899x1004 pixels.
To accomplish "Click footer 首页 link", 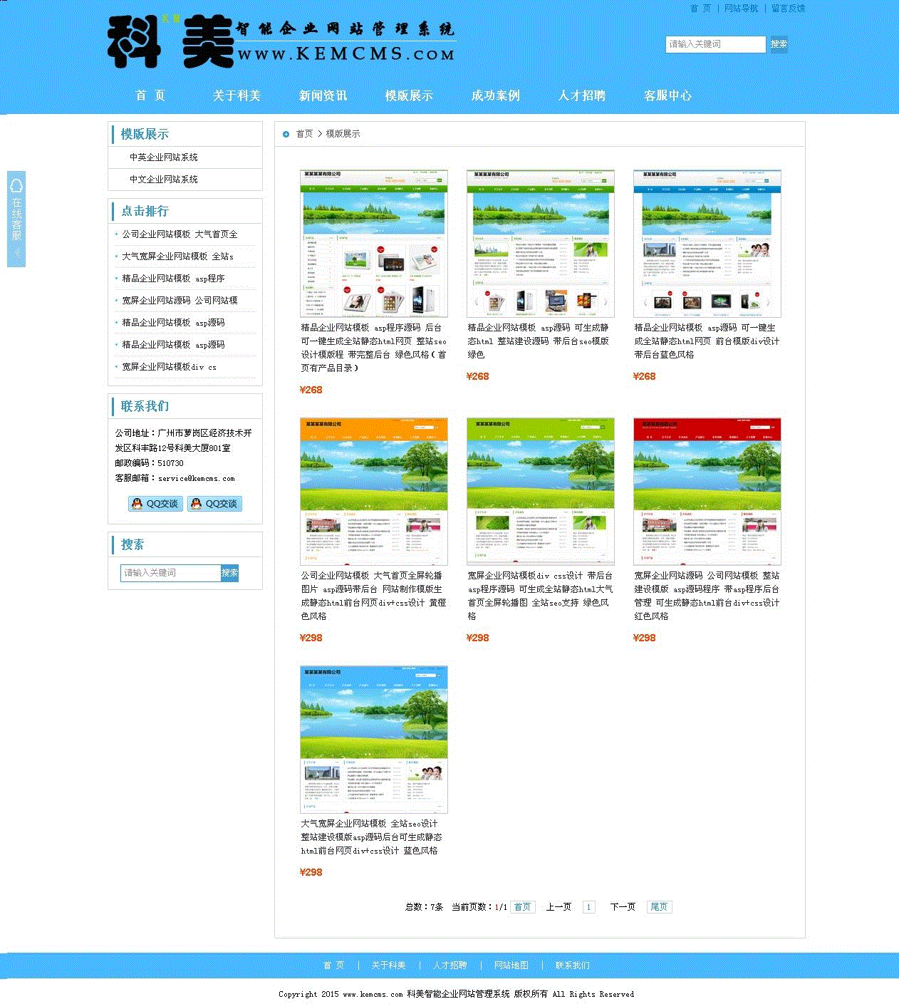I will point(333,966).
